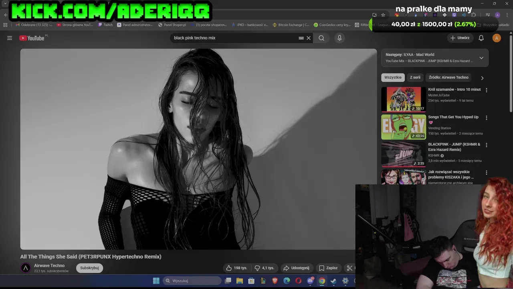
Task: Click the Jak rozwiązać wszystkie problemy KISZAKA title
Action: pos(451,175)
